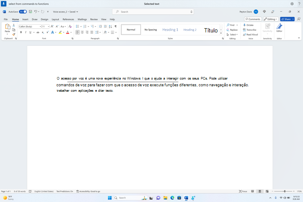Viewport: 303px width, 202px height.
Task: Increase paragraph indent
Action: point(105,27)
